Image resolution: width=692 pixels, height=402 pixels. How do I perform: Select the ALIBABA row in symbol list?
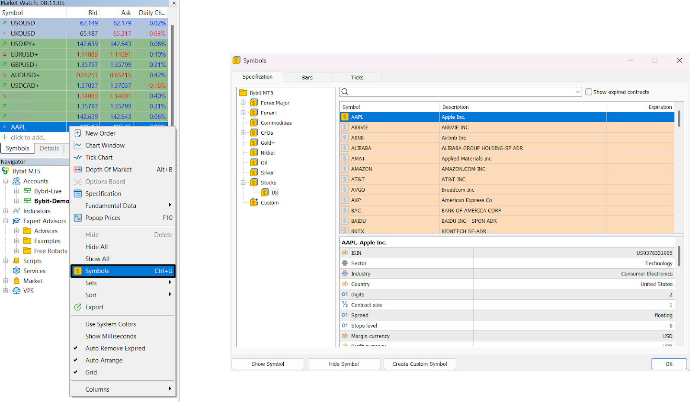507,148
